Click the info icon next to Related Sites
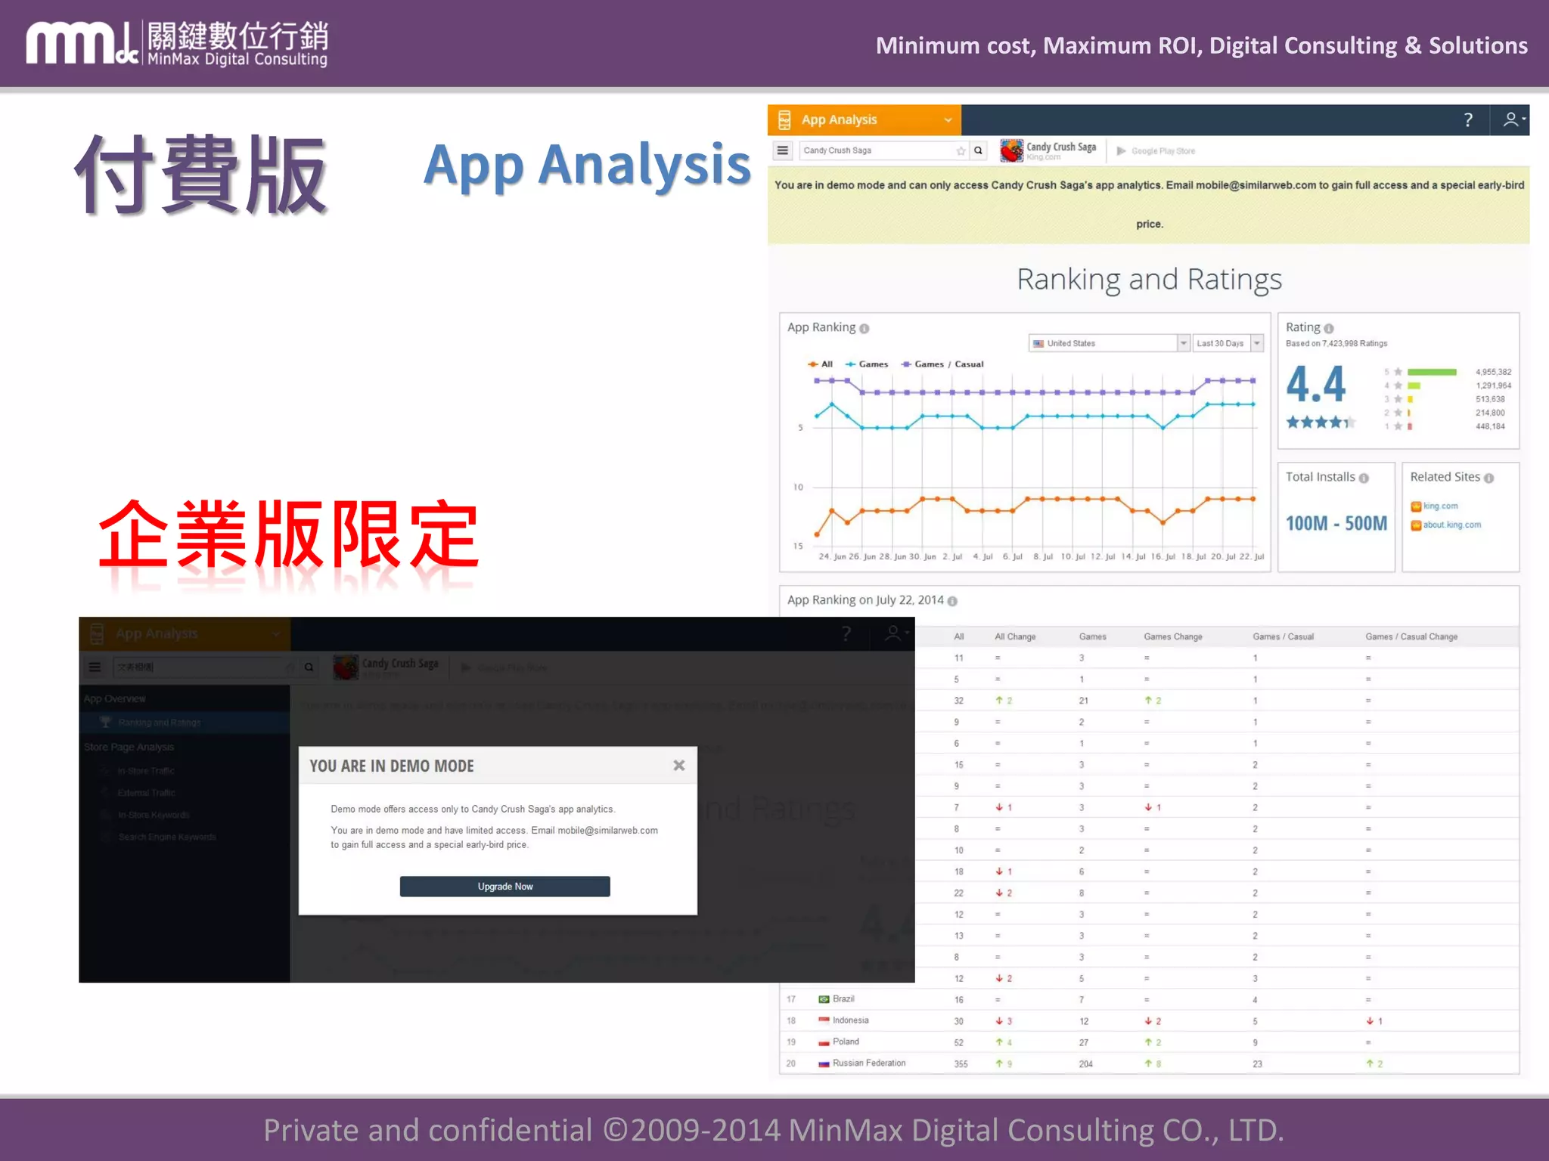Screen dimensions: 1549x1161 1488,478
